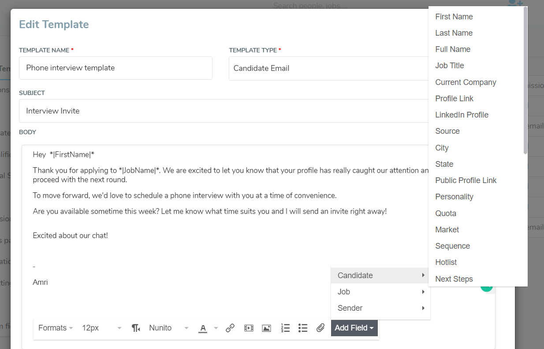Click the paperclip attachment icon
This screenshot has height=349, width=544.
pyautogui.click(x=320, y=328)
